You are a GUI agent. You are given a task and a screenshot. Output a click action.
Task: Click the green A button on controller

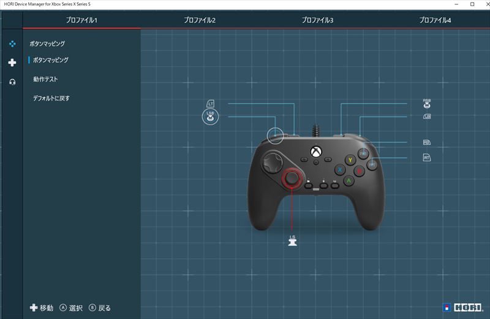click(x=349, y=180)
